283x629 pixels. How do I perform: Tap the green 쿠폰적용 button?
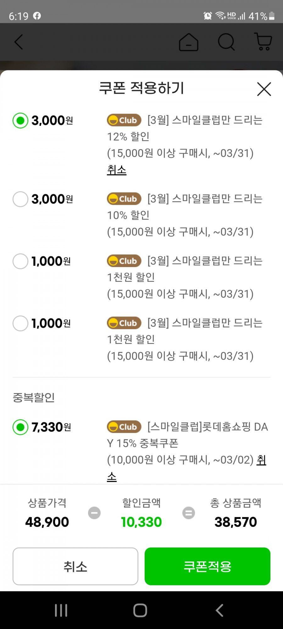208,566
